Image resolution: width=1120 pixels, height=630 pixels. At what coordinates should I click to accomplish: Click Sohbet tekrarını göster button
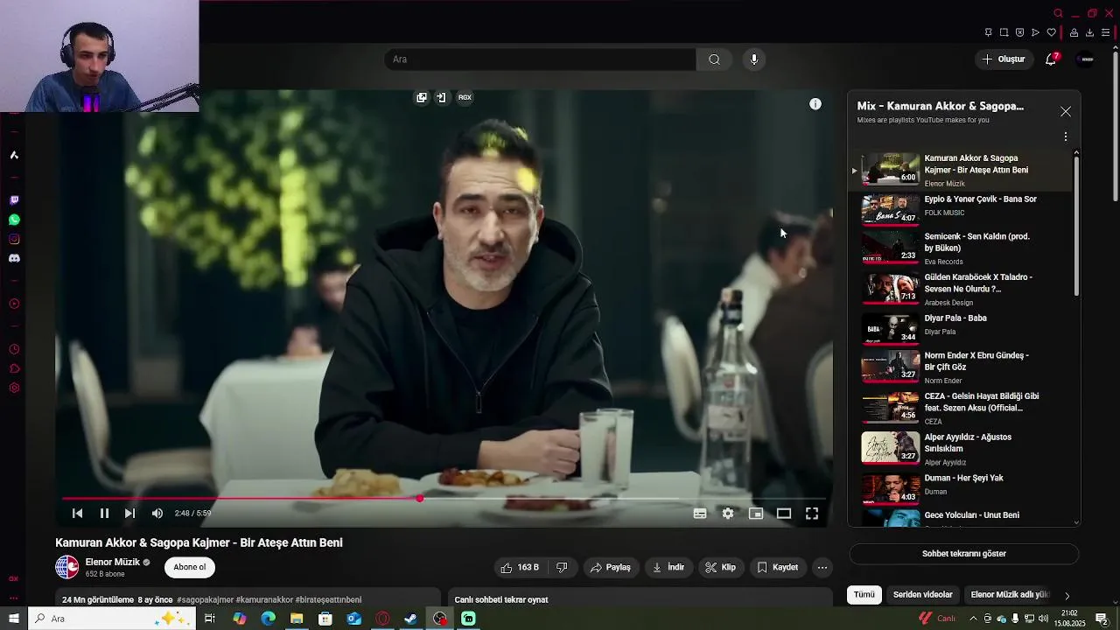964,554
